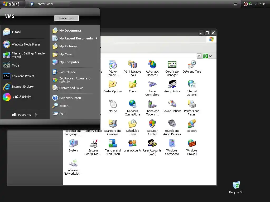Viewport: 270px width, 202px height.
Task: Open Folder Options applet
Action: click(x=113, y=86)
